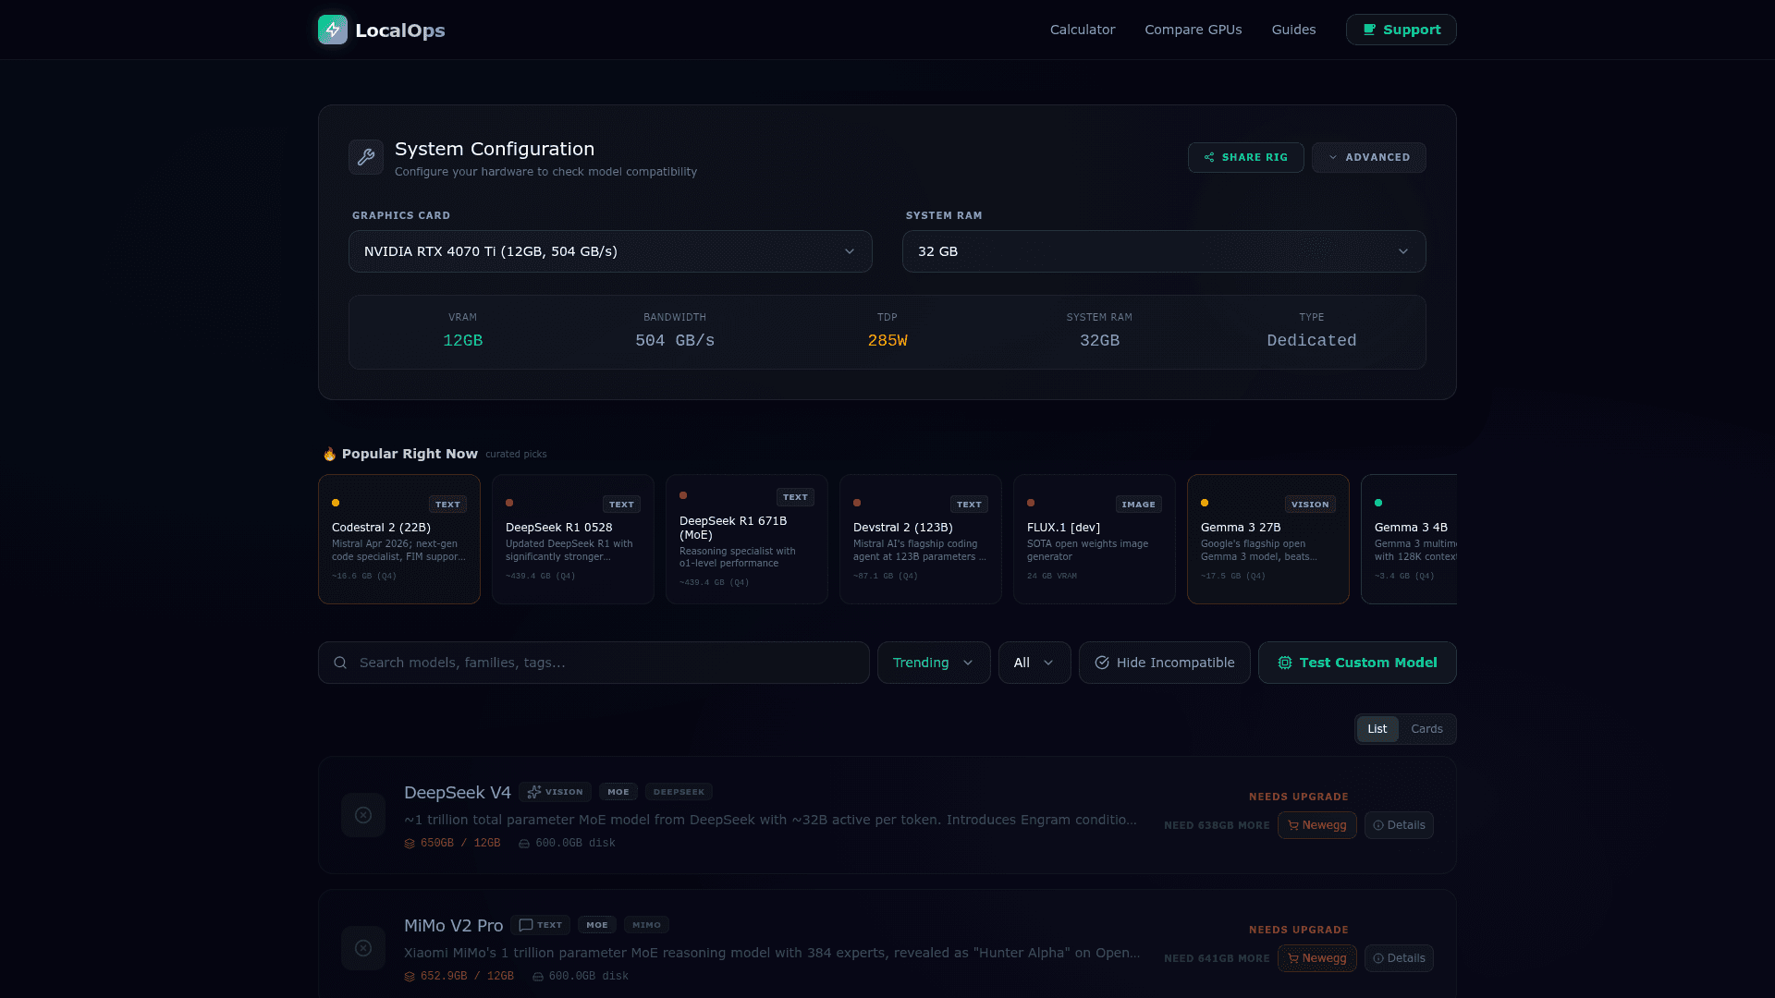
Task: Select the List view
Action: click(x=1377, y=729)
